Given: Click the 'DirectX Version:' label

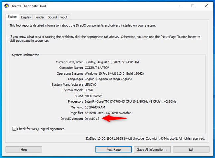Looking at the screenshot, I should pos(72,119).
